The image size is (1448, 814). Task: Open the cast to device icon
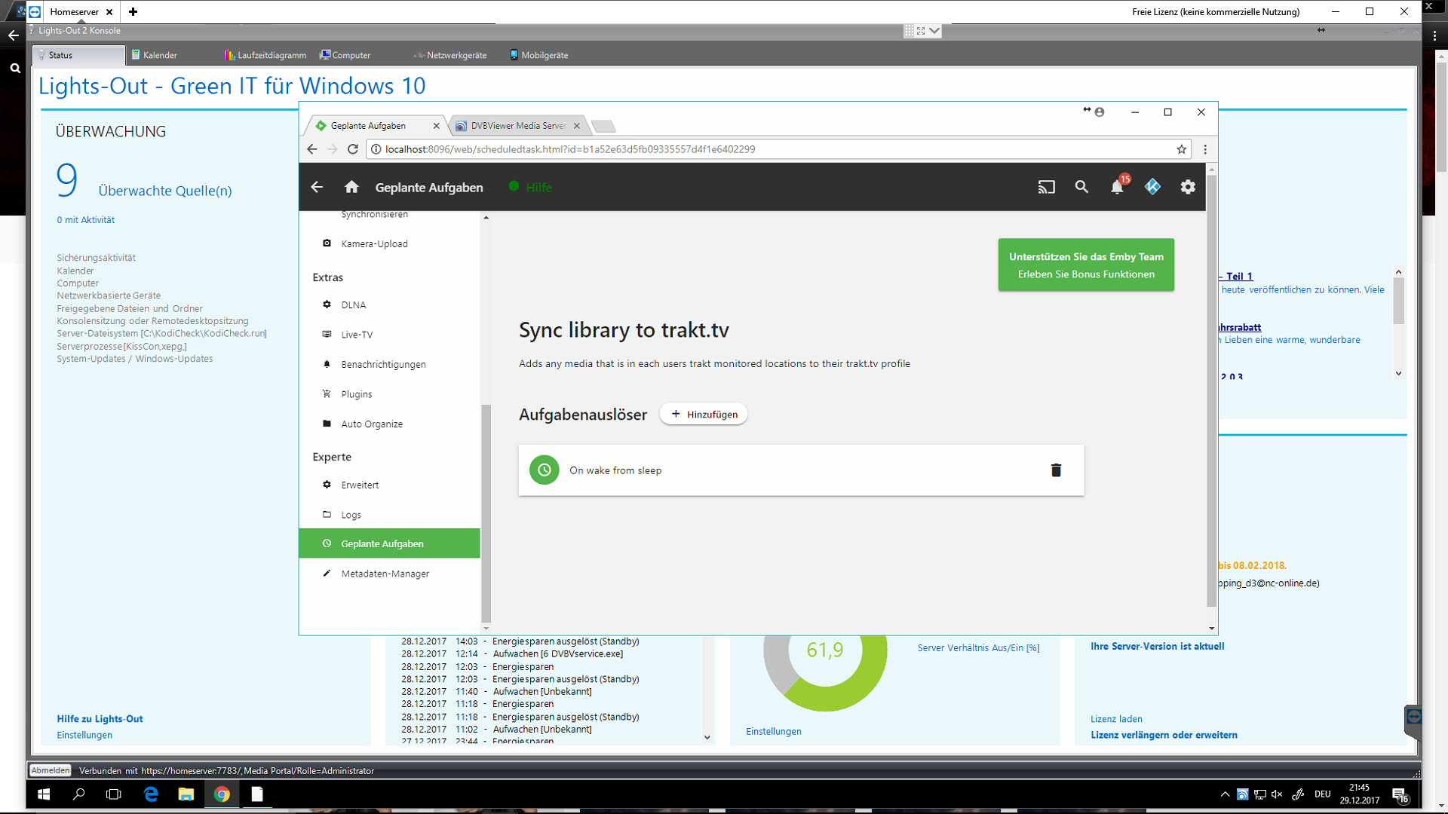pos(1046,187)
